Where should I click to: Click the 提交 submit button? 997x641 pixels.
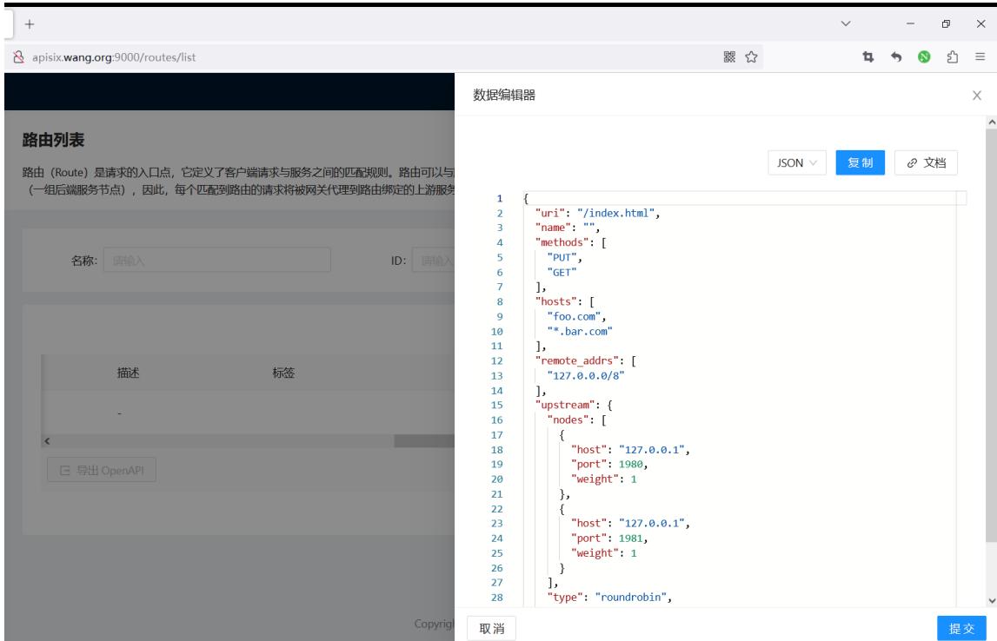[x=961, y=628]
